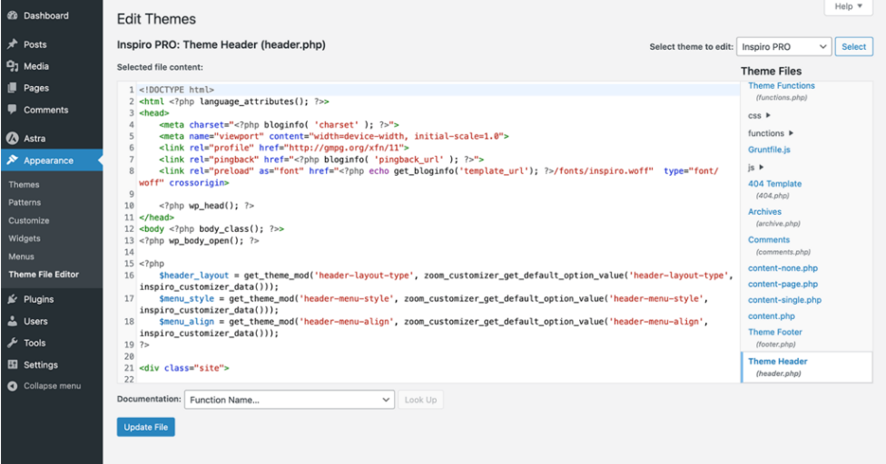
Task: Click the $header_layout variable in code
Action: [x=194, y=275]
